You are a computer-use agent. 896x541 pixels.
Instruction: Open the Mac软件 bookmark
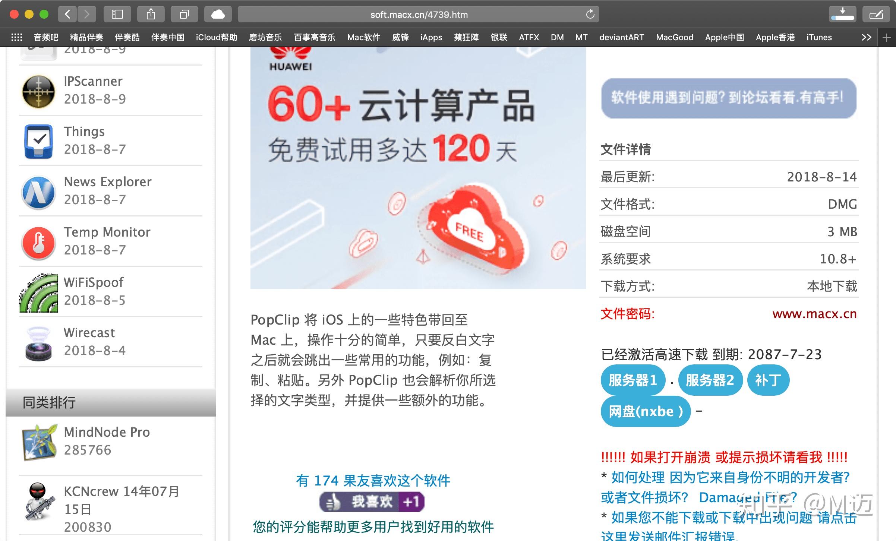coord(364,37)
